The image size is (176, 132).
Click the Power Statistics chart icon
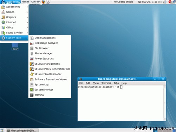tap(32, 59)
